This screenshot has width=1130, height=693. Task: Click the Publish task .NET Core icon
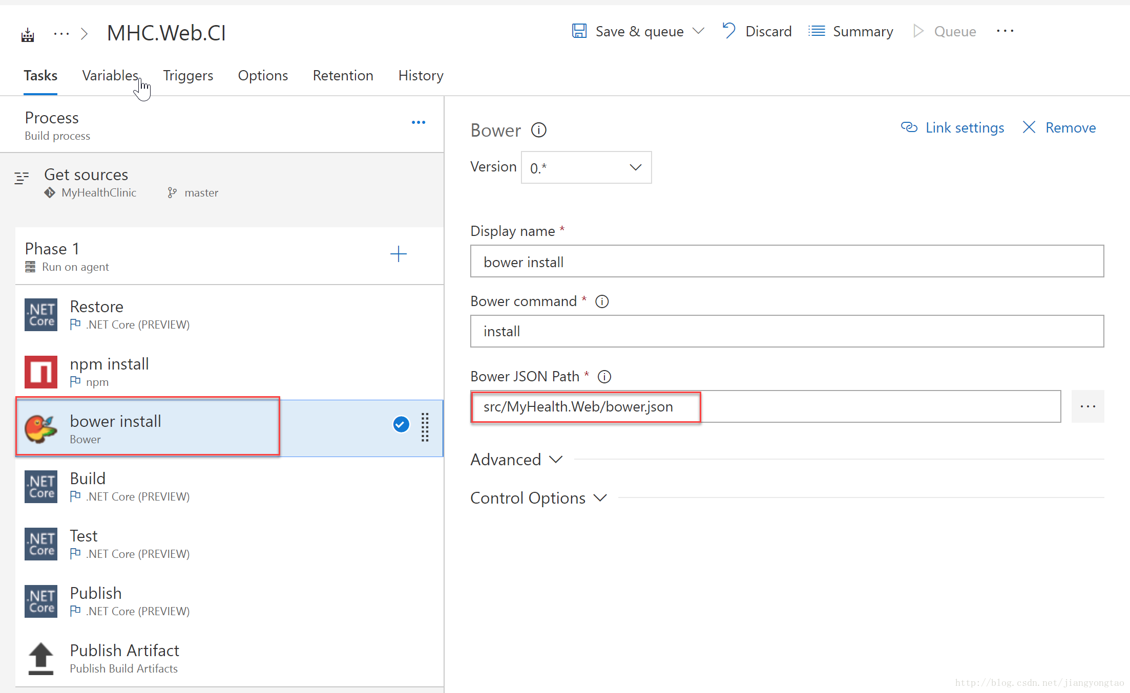41,601
